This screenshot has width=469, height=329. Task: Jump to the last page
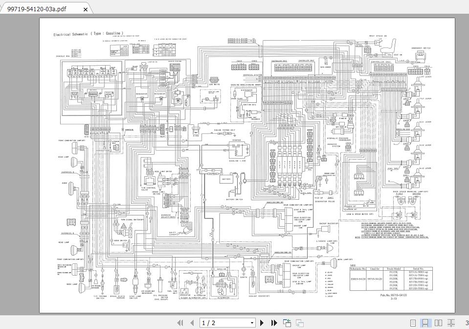[x=274, y=323]
